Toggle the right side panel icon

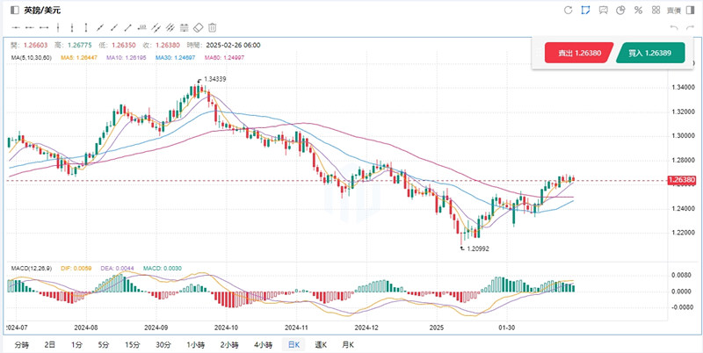coord(689,11)
